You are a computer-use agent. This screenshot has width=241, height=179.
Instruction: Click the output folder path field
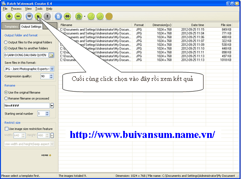[x=26, y=55]
